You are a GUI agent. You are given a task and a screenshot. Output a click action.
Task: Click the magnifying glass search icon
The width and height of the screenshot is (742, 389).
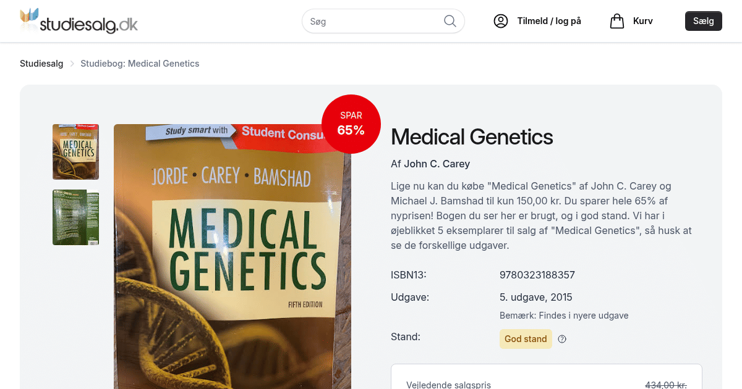[450, 21]
